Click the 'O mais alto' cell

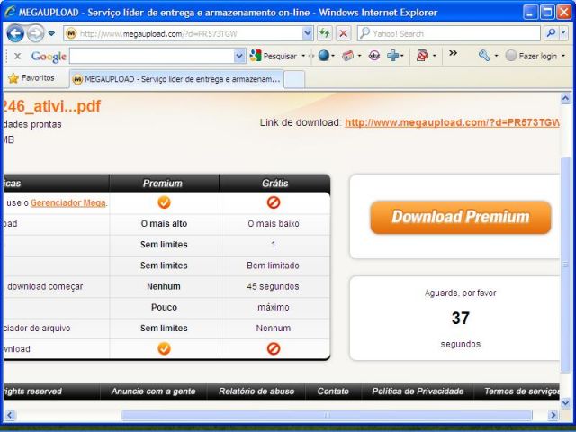click(164, 224)
